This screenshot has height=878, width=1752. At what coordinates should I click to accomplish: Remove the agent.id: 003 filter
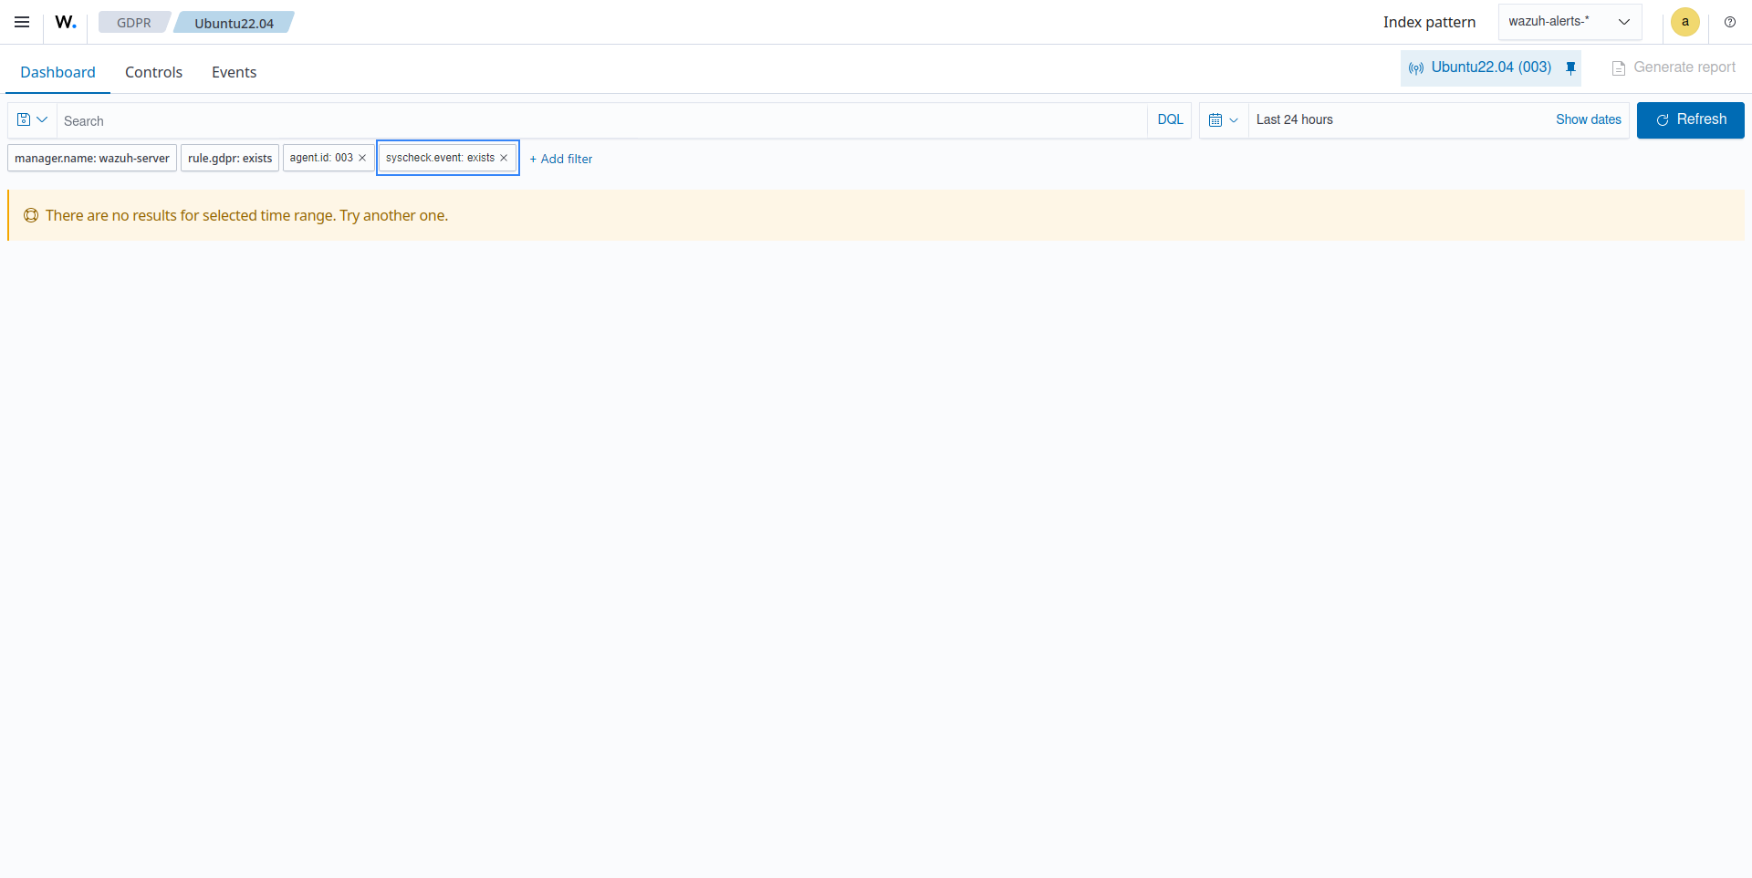pos(362,158)
